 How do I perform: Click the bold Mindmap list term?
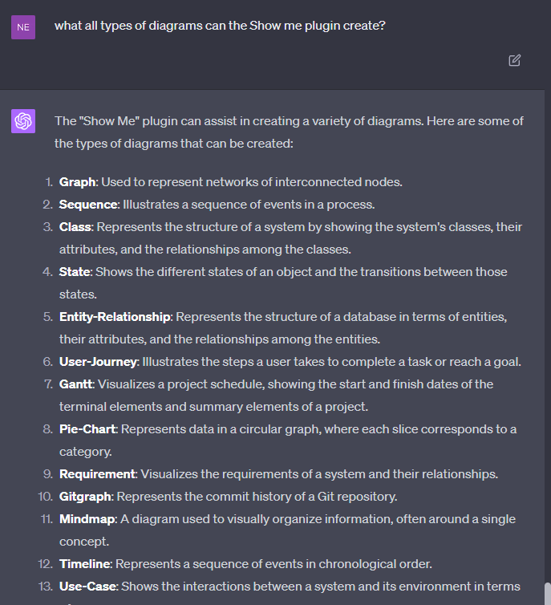87,519
